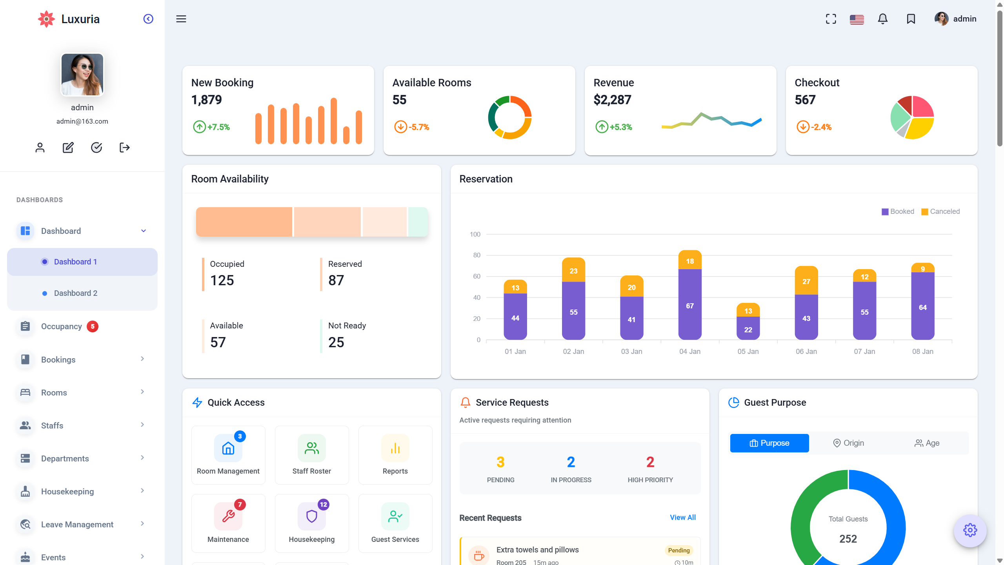
Task: Switch to the Age tab
Action: click(x=927, y=443)
